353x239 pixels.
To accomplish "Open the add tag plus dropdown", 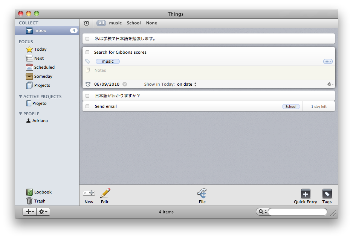I will 328,61.
